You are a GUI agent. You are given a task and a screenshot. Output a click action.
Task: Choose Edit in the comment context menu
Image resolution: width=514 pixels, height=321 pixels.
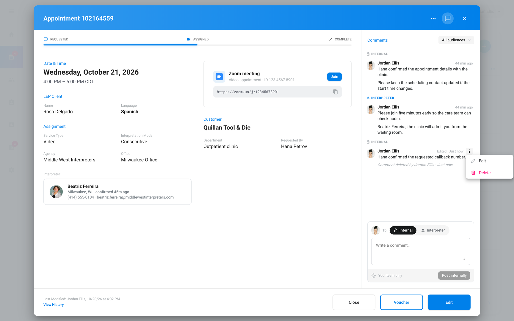tap(490, 161)
